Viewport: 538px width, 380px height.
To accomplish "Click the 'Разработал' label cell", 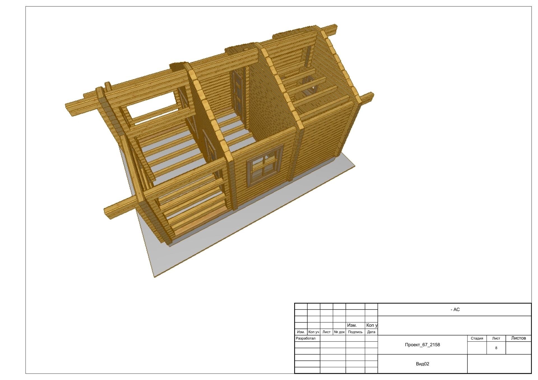I will coord(306,338).
